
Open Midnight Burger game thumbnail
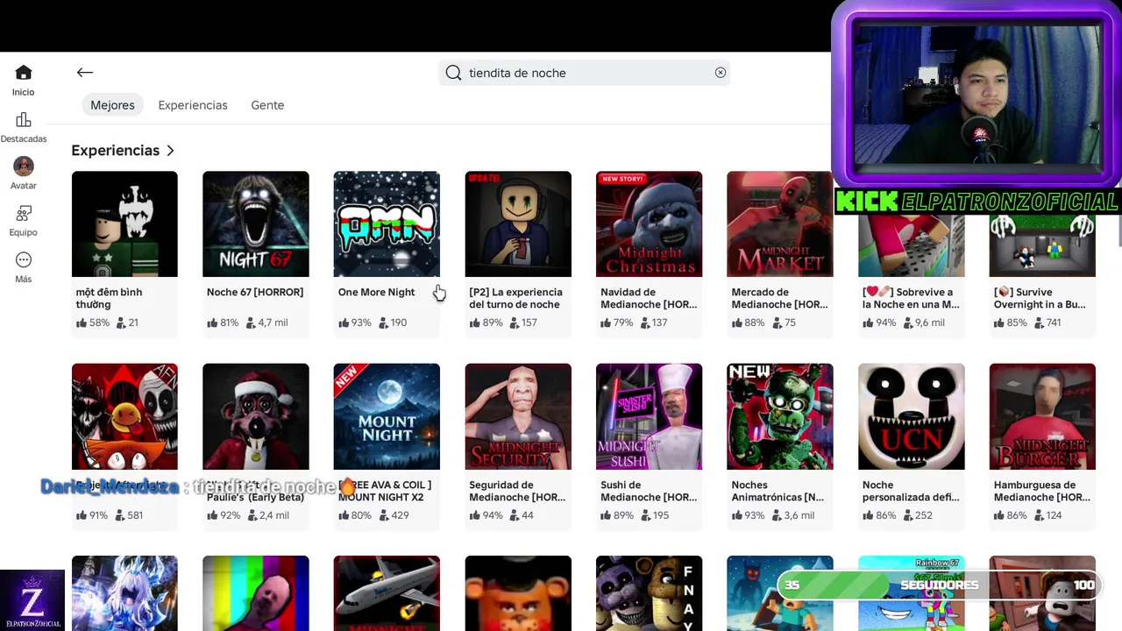coord(1042,416)
